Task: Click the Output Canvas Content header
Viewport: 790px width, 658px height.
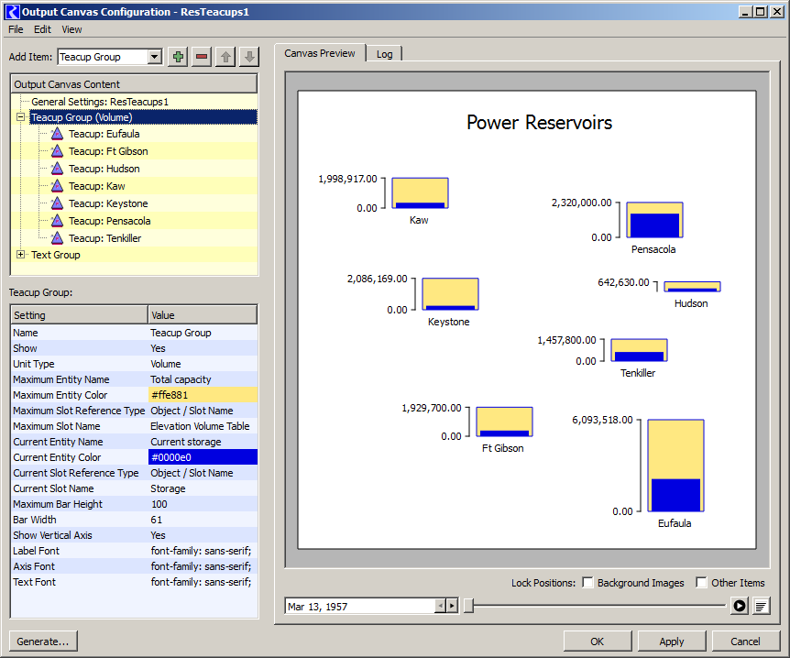Action: click(134, 84)
